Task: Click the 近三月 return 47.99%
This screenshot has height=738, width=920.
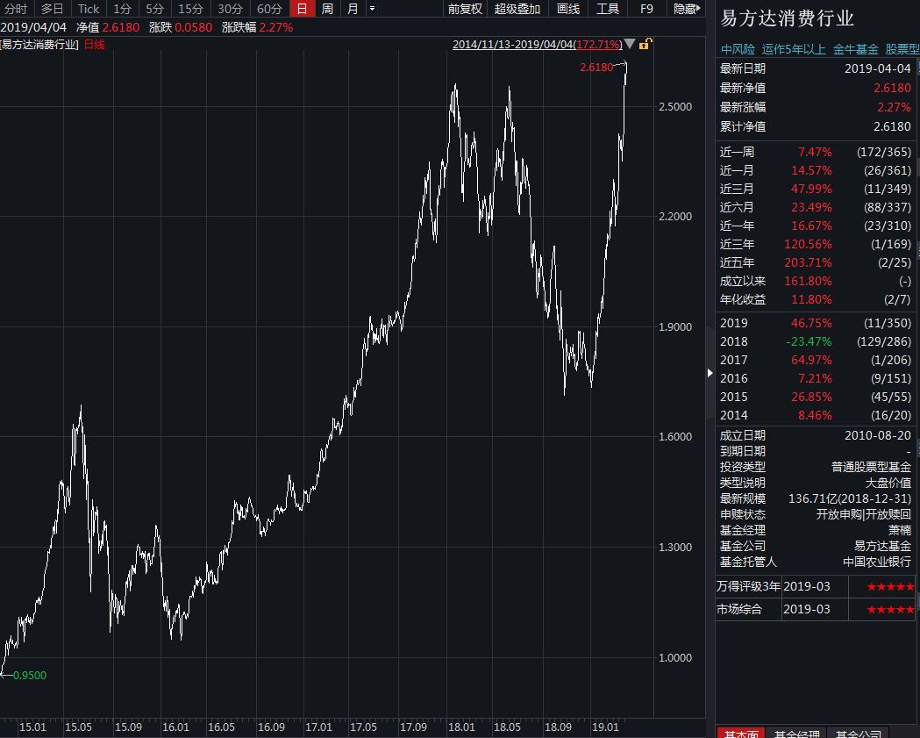Action: pos(811,189)
